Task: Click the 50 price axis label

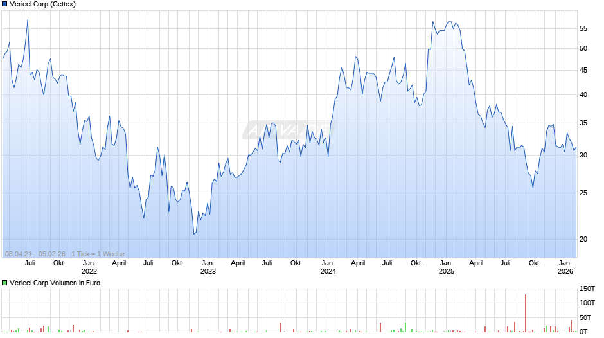Action: pyautogui.click(x=583, y=49)
